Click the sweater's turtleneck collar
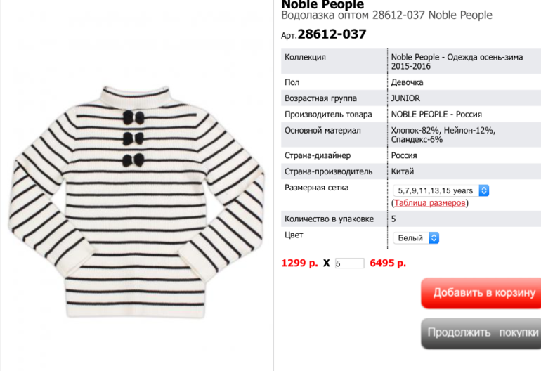This screenshot has width=541, height=371. coord(136,96)
